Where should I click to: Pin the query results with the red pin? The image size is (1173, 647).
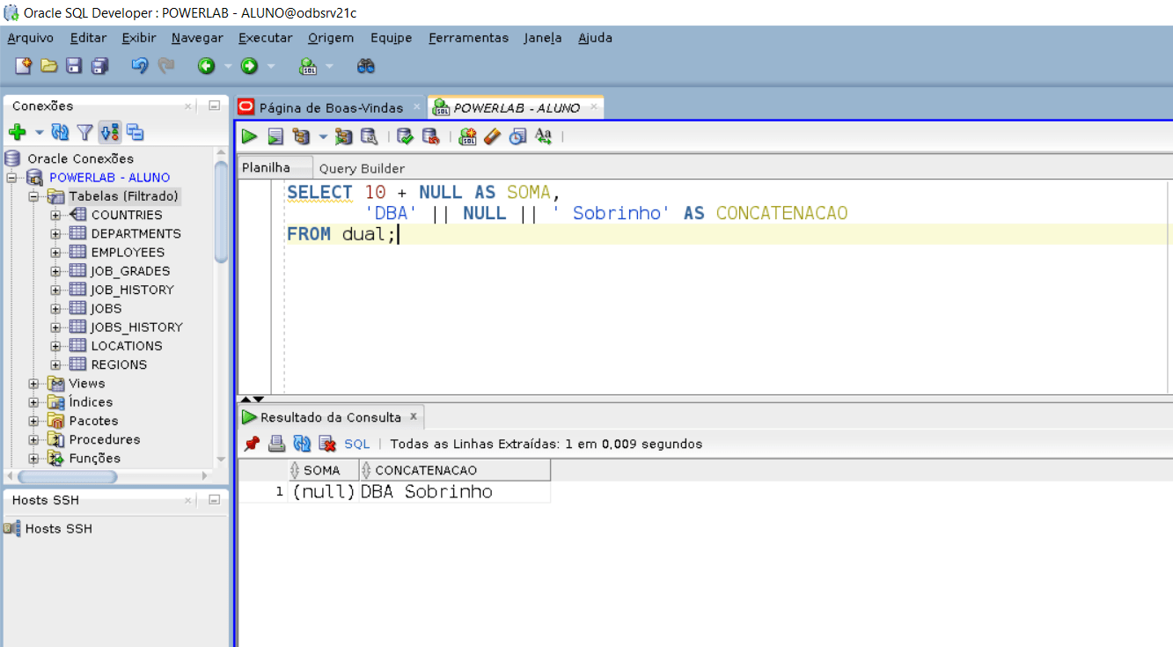click(253, 443)
